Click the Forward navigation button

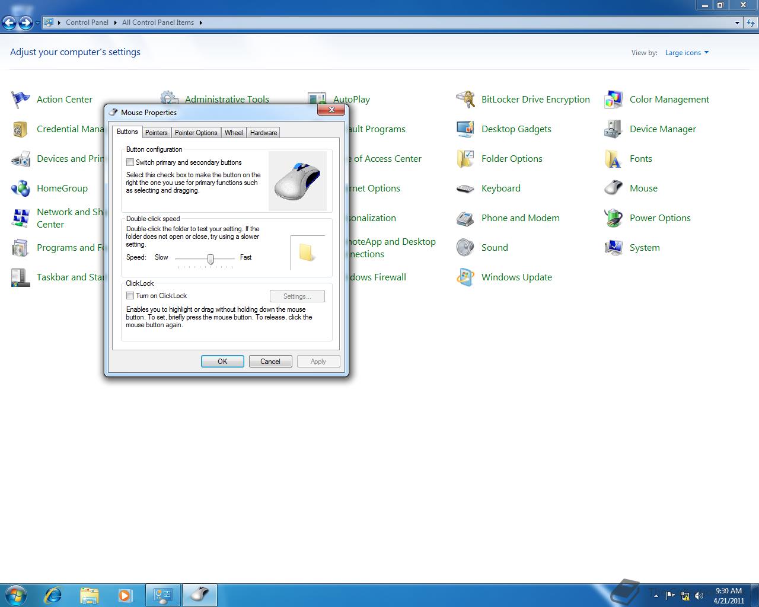click(25, 23)
